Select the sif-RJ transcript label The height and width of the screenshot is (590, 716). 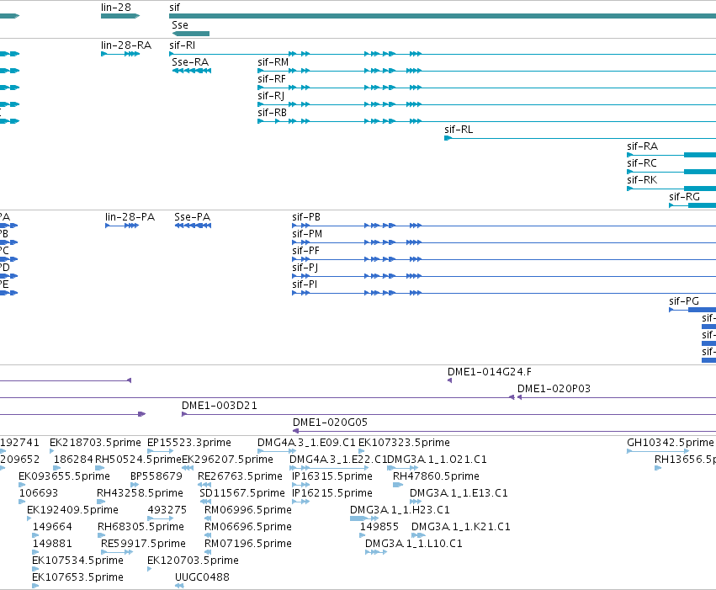pos(271,96)
